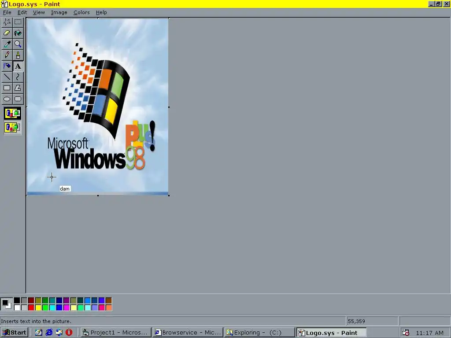Select the hot pink swatch
This screenshot has height=338, width=451.
[102, 308]
